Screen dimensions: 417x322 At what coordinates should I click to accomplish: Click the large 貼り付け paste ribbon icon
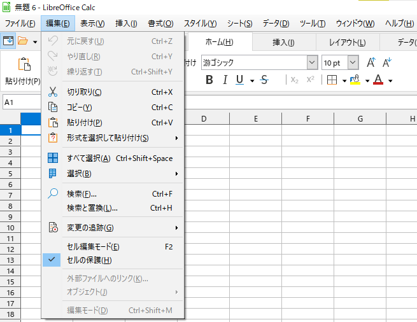tap(24, 64)
